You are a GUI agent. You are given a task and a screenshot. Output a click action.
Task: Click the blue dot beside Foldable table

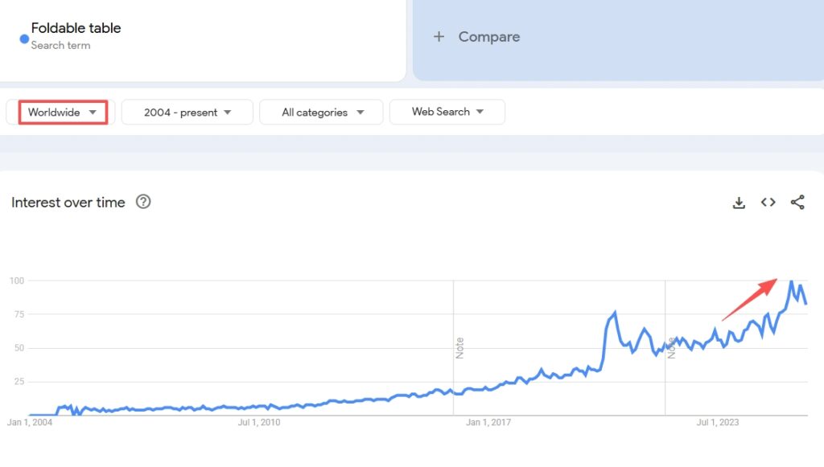pyautogui.click(x=24, y=39)
